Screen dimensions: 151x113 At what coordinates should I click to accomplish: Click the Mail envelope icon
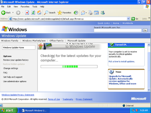pyautogui.click(x=83, y=13)
